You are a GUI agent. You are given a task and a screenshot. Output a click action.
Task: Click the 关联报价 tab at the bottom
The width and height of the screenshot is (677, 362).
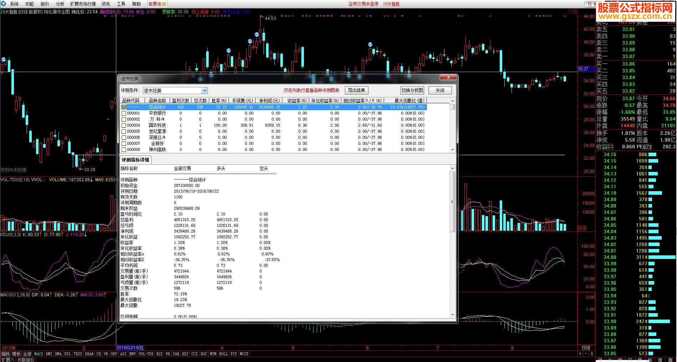[x=26, y=360]
